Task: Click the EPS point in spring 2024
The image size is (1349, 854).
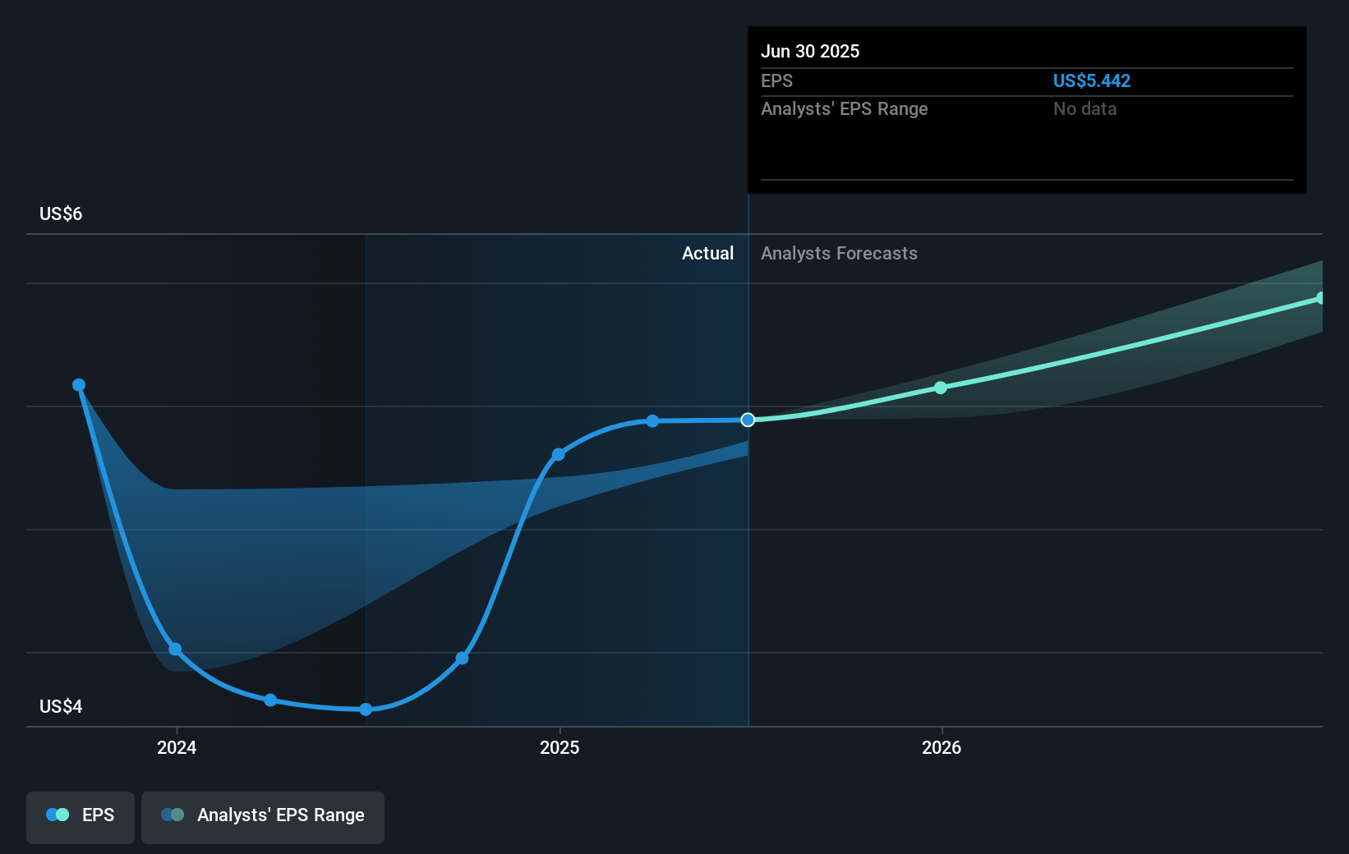Action: [x=270, y=700]
